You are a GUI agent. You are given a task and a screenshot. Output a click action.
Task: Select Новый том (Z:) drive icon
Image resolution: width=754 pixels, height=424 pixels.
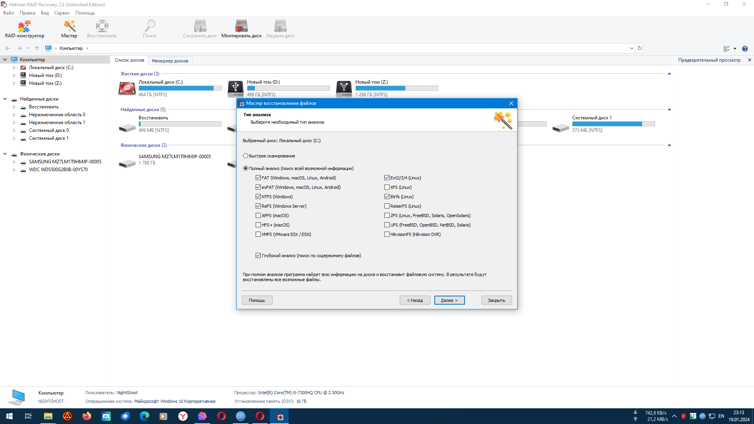point(344,88)
